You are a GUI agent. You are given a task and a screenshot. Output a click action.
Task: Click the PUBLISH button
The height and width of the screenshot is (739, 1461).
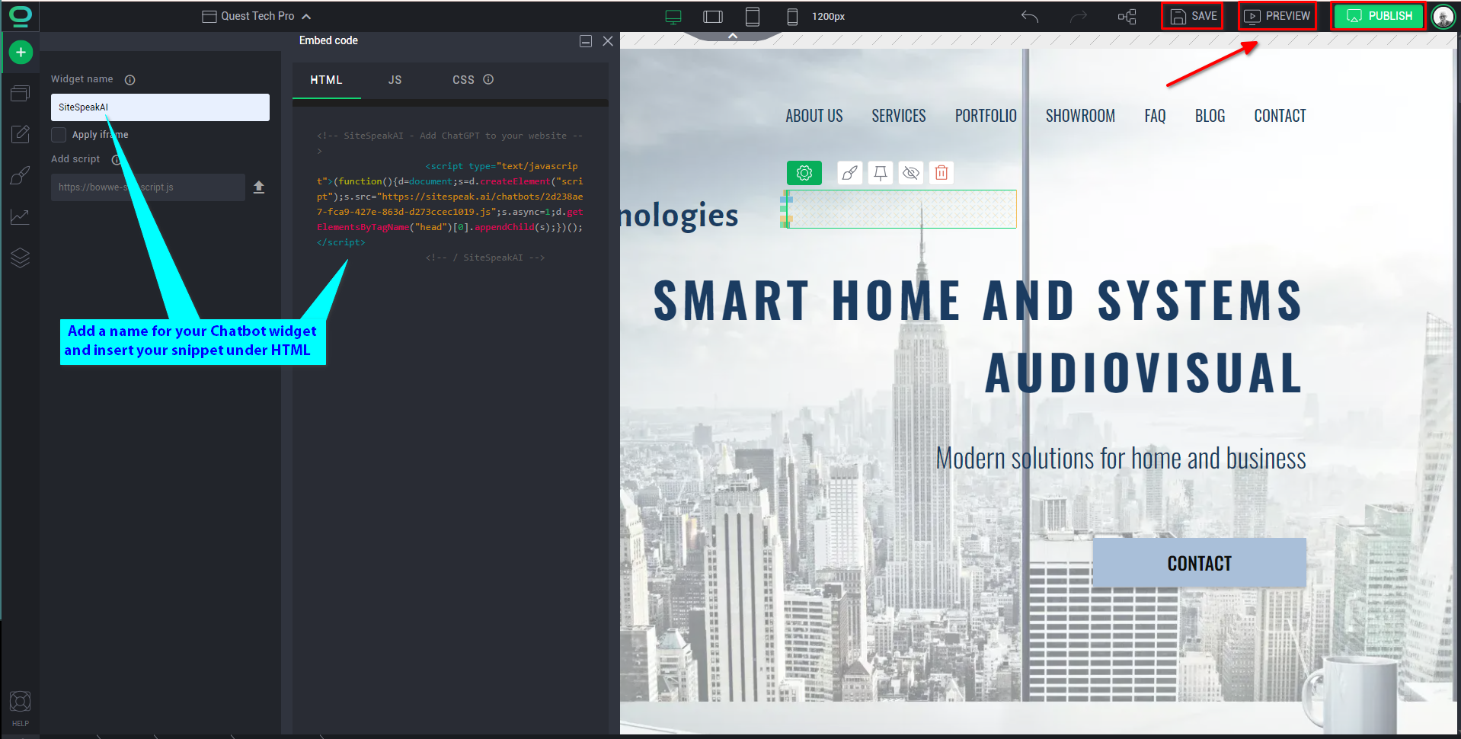point(1379,16)
